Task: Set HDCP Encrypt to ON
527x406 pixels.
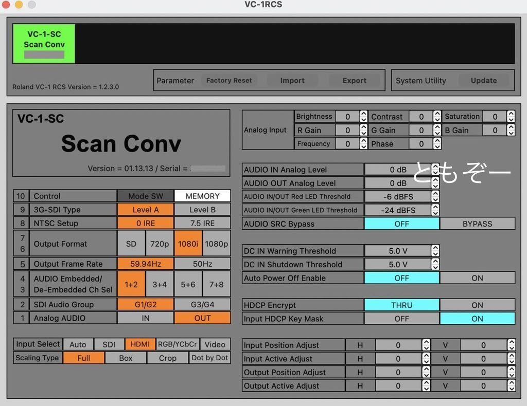Action: pos(477,305)
